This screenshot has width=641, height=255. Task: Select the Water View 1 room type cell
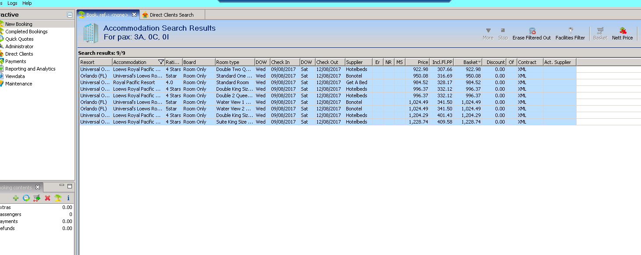235,102
